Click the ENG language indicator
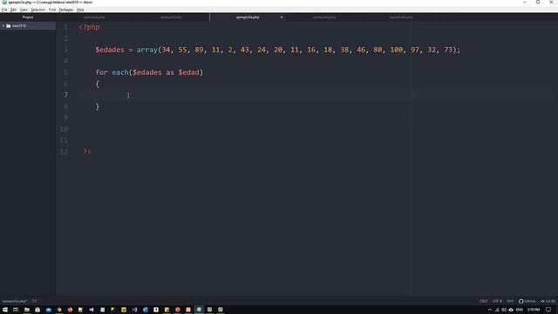 (520, 310)
